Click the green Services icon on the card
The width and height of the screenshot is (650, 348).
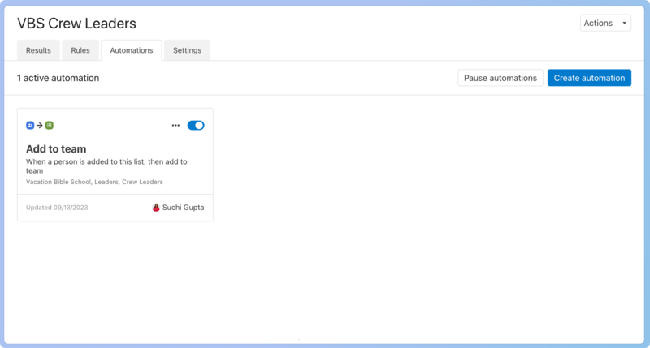[x=50, y=126]
